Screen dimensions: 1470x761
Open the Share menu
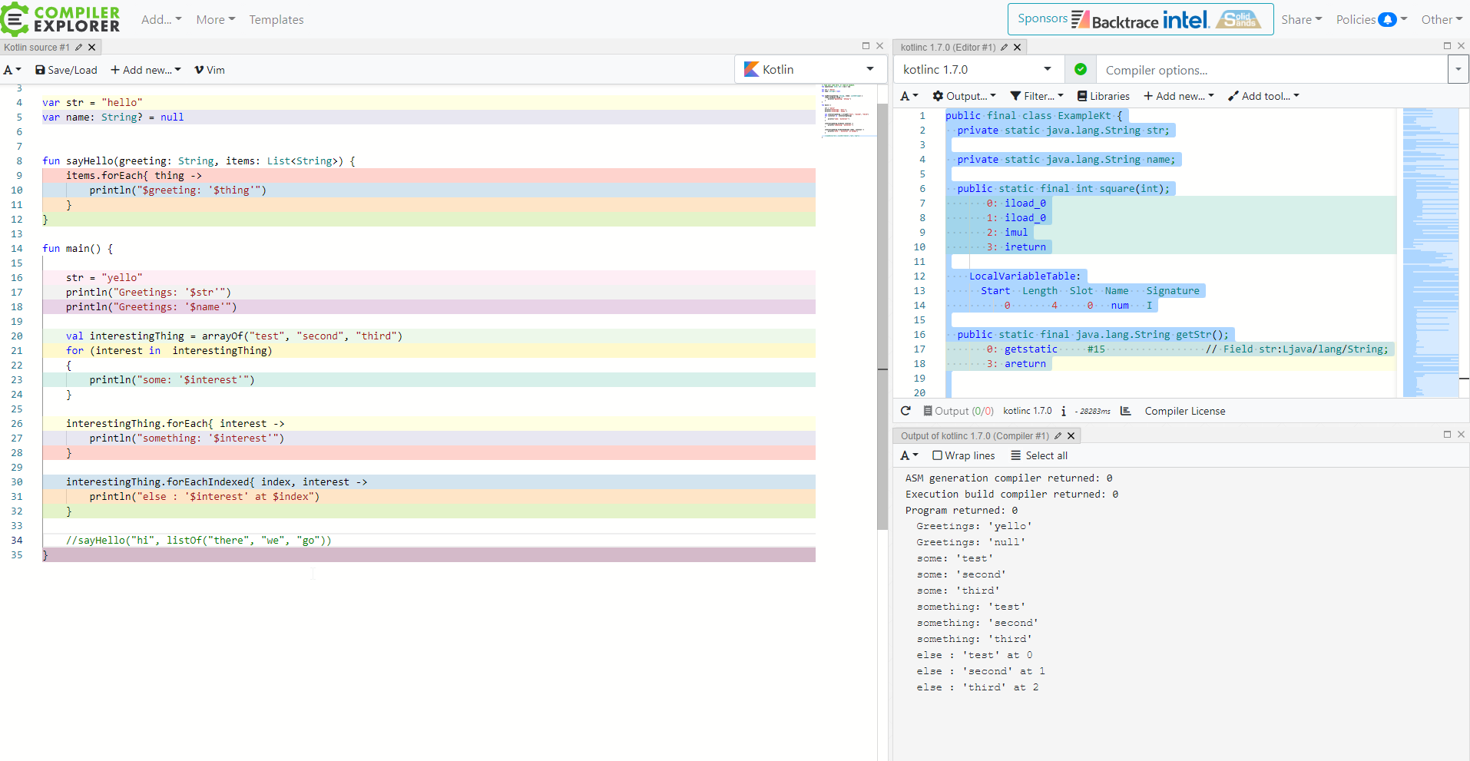point(1301,20)
